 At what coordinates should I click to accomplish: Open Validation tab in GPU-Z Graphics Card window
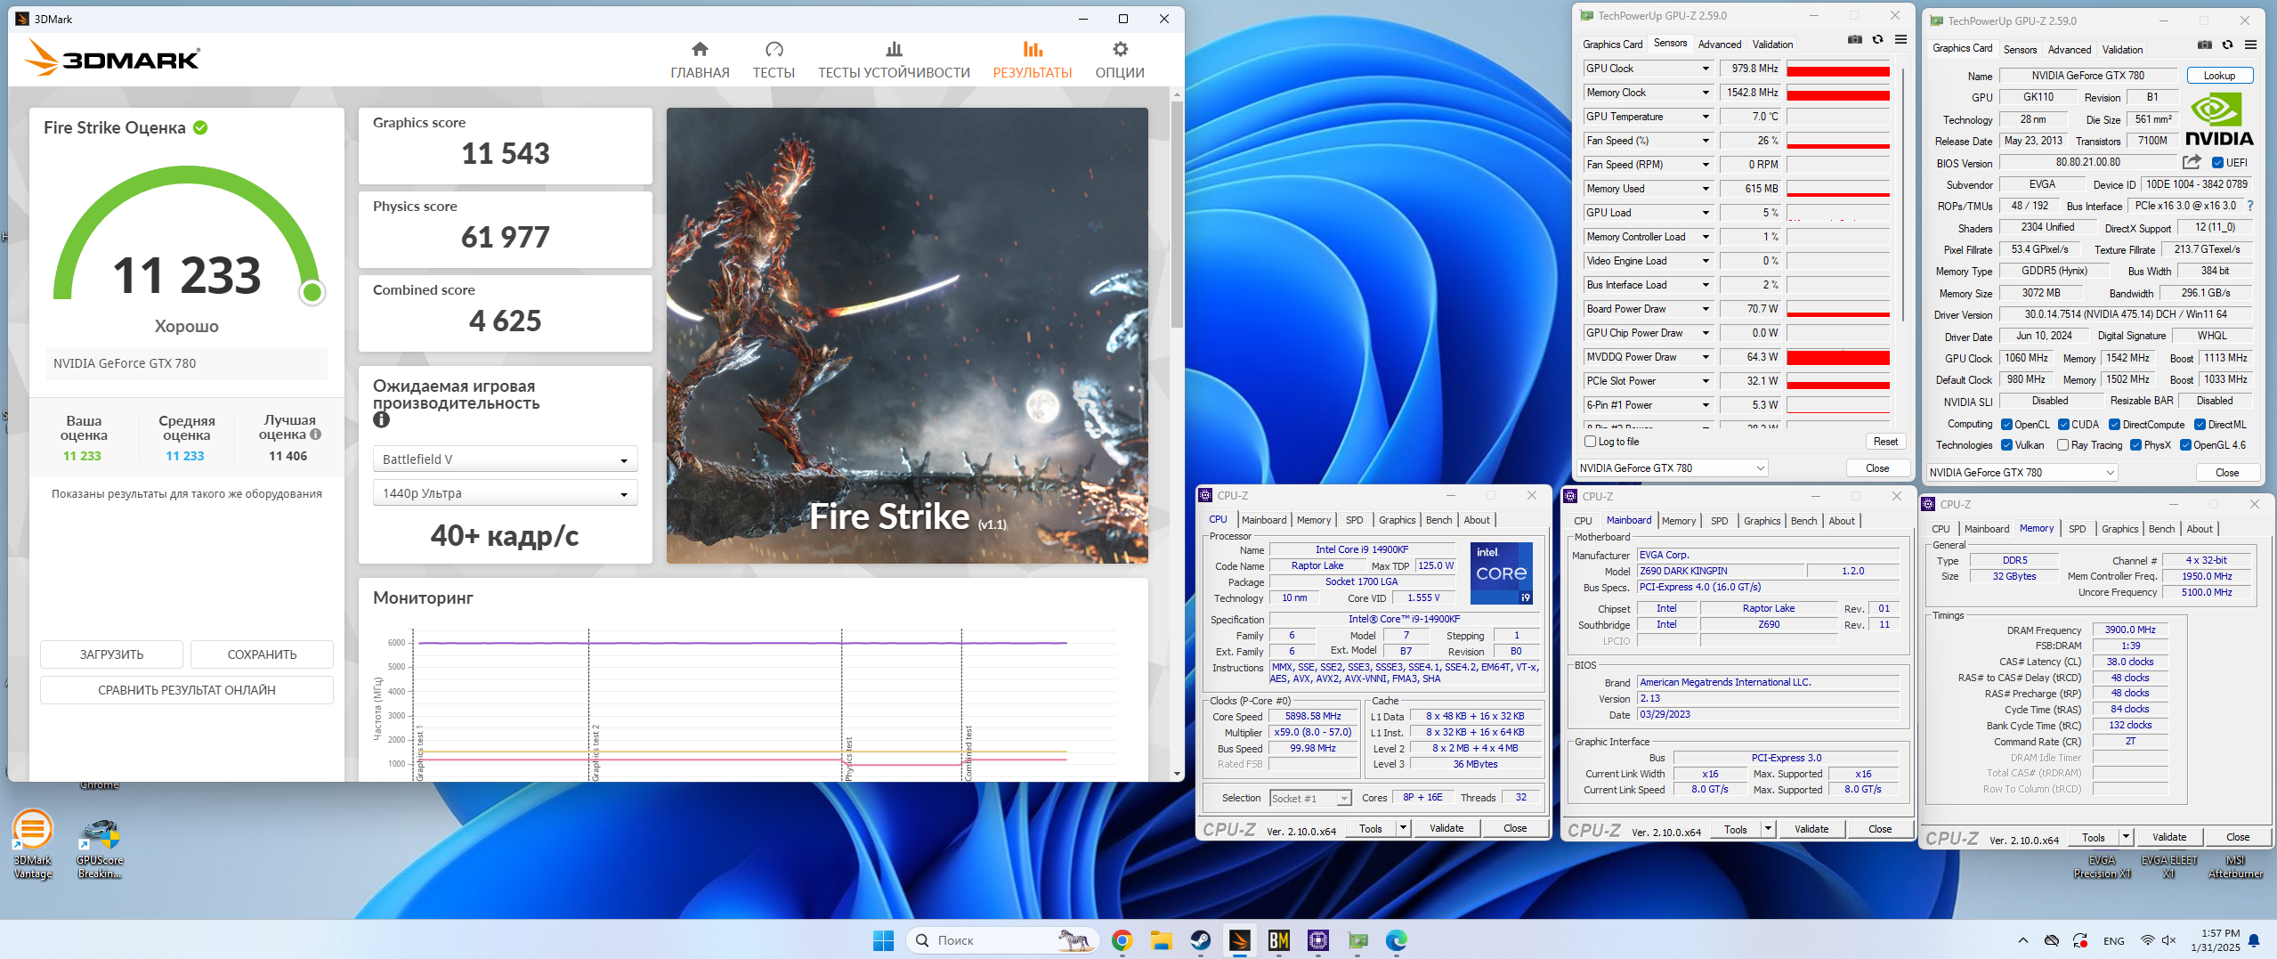pyautogui.click(x=2122, y=50)
